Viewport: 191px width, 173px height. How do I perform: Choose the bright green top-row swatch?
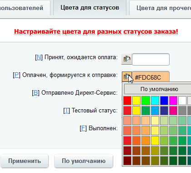[x=146, y=101]
